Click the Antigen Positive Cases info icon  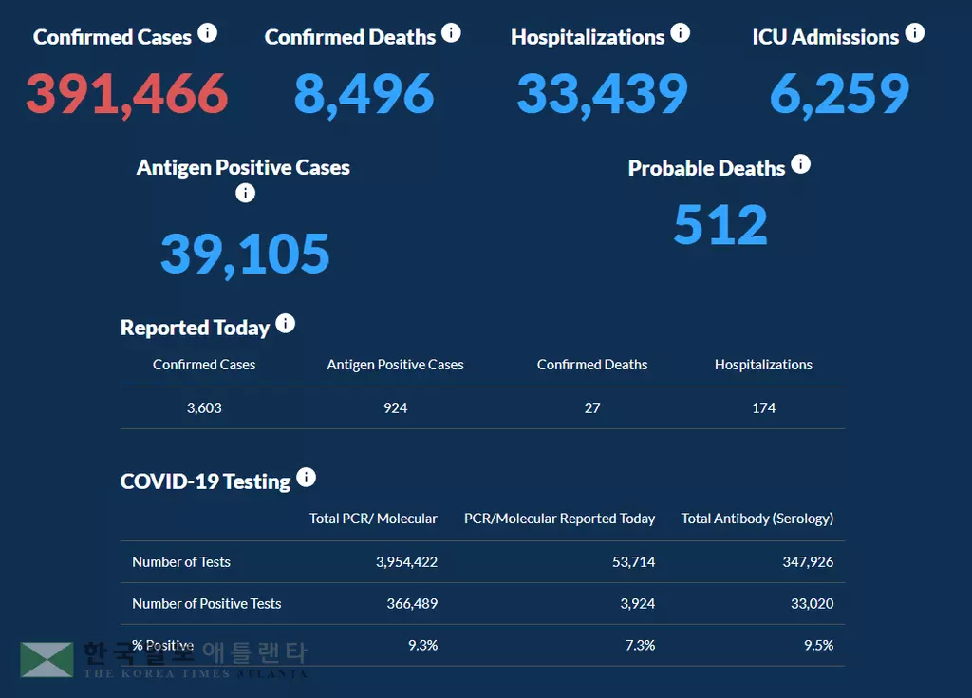coord(245,193)
